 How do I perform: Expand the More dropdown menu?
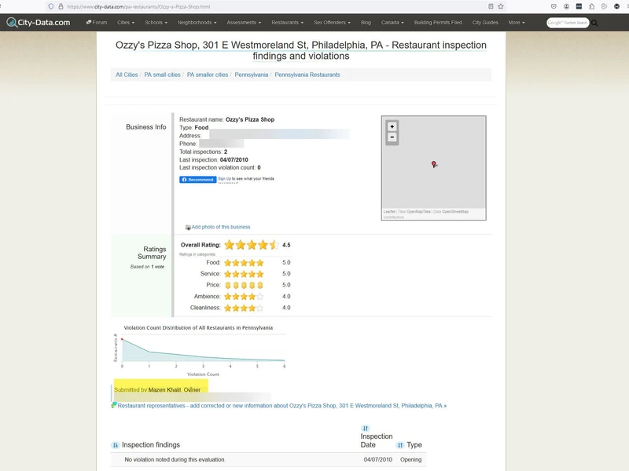[517, 23]
